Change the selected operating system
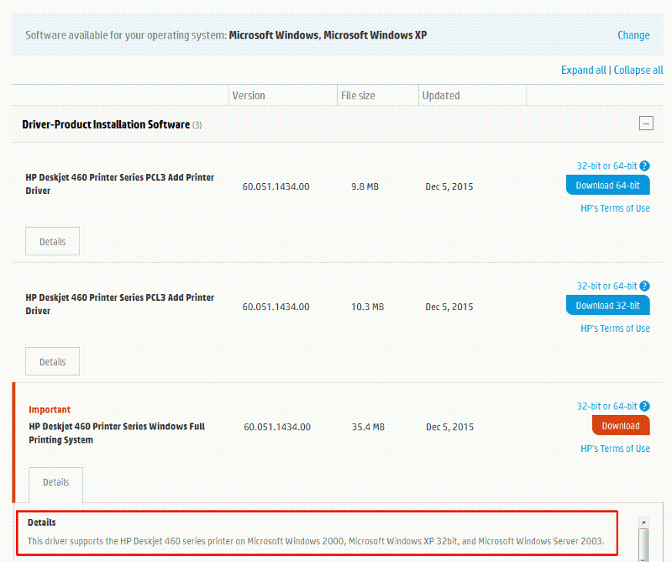This screenshot has height=562, width=672. tap(633, 35)
